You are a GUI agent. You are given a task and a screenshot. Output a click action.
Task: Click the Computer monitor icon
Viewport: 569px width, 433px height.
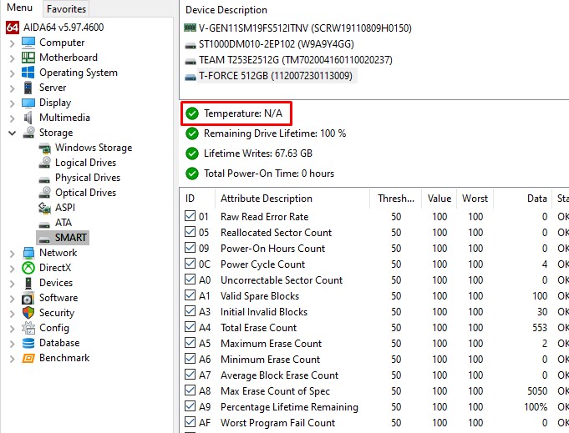click(x=28, y=43)
